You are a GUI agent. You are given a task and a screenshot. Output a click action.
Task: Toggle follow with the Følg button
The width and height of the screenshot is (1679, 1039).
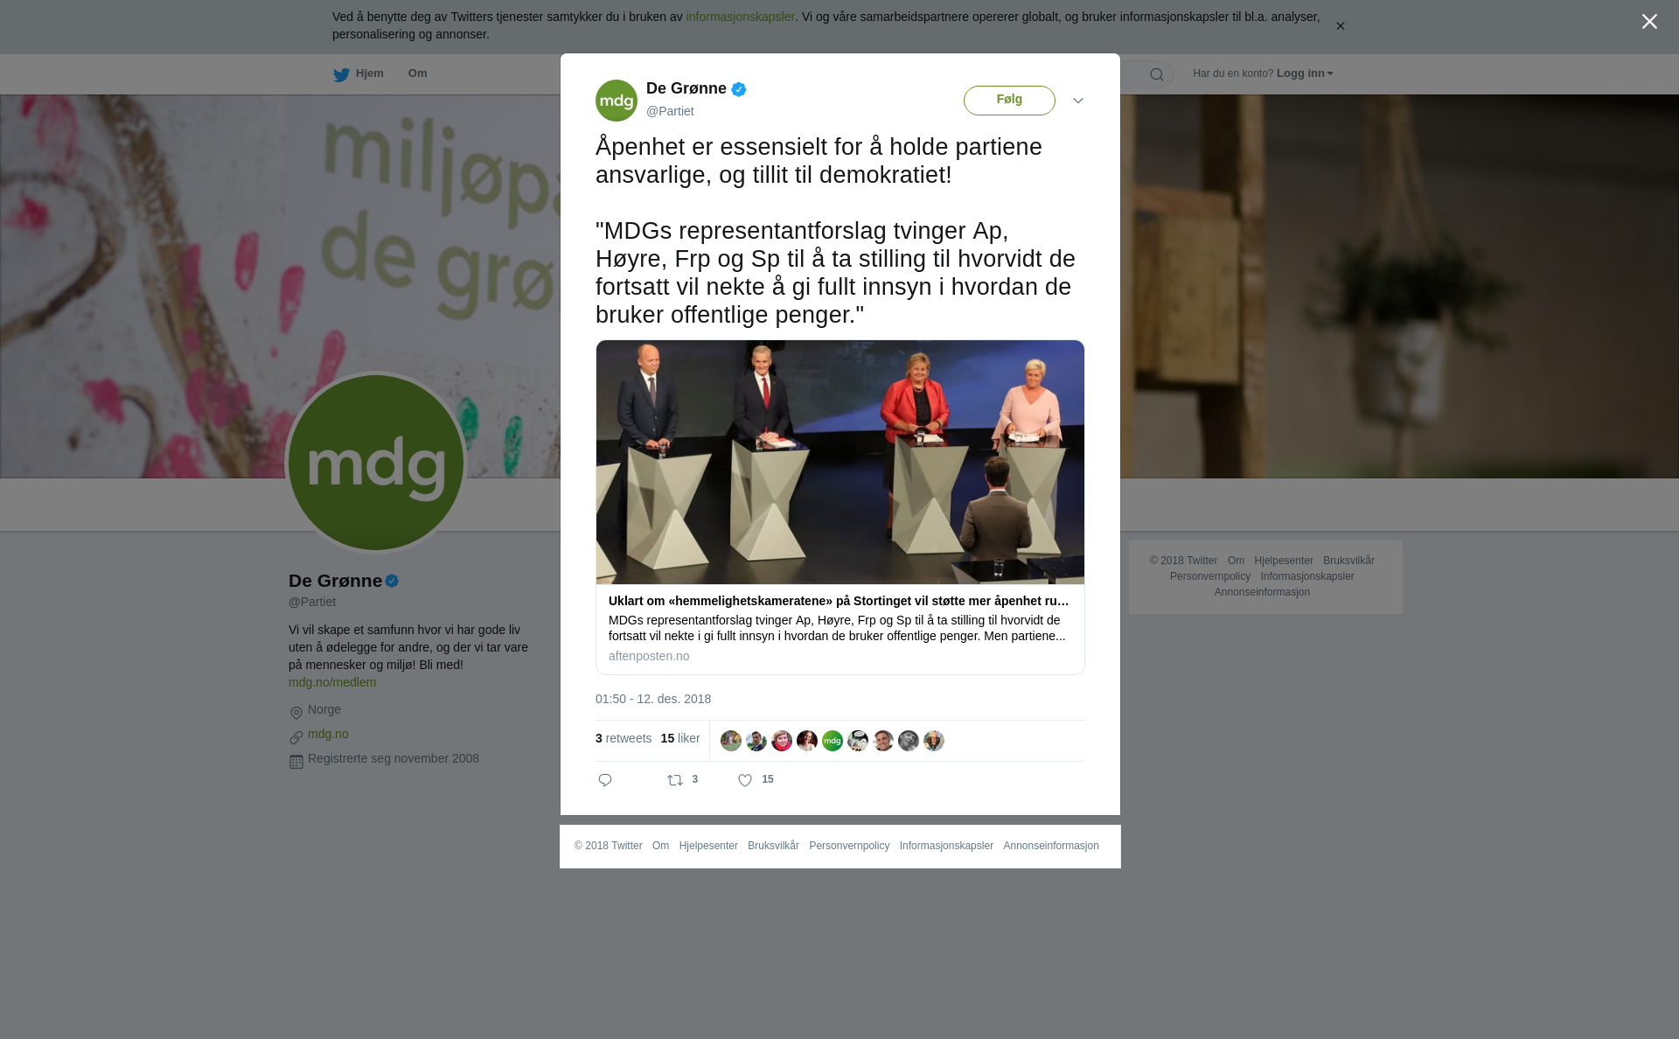pos(1009,101)
